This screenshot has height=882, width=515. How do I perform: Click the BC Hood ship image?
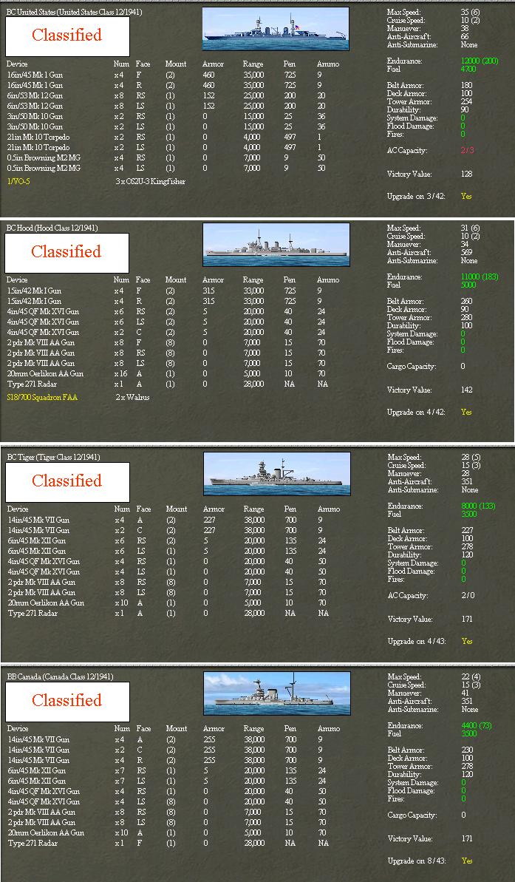276,245
